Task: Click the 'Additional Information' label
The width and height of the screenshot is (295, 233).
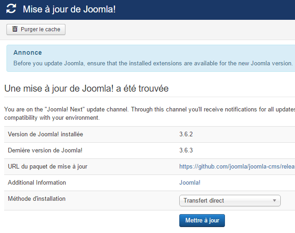Action: [37, 182]
